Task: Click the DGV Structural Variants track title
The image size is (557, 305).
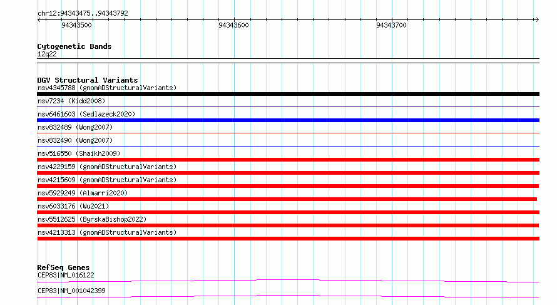Action: pos(88,80)
